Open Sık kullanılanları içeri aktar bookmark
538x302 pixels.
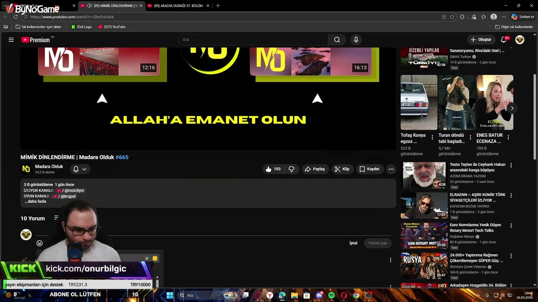38,27
